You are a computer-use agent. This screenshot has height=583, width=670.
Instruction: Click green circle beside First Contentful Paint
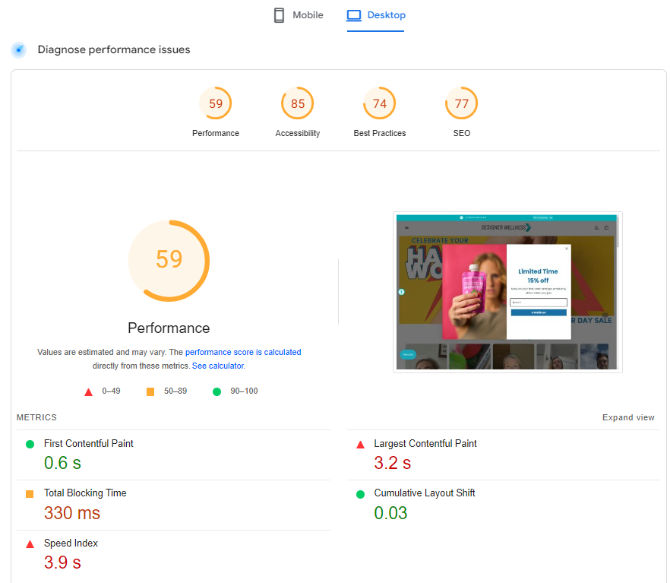tap(30, 444)
